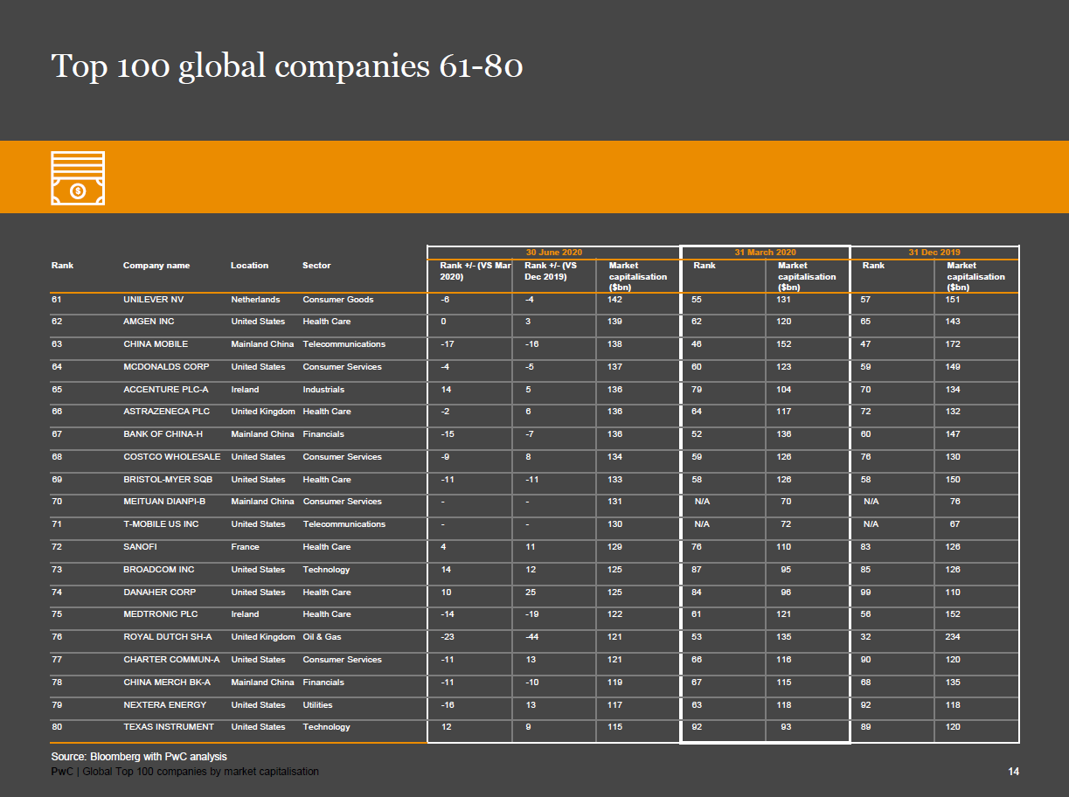
Task: Select the 'COSTCO WHOLESALE' company cell
Action: coord(172,457)
